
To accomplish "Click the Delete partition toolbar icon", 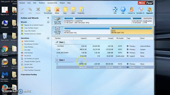I will (57, 11).
